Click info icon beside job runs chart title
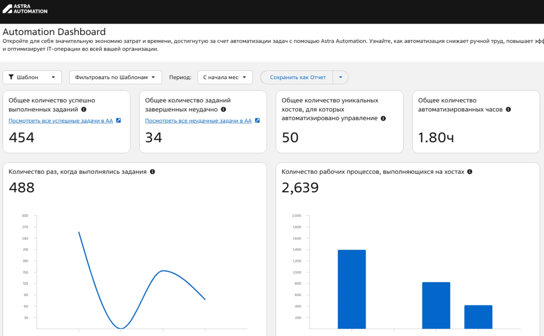This screenshot has height=336, width=544. coord(152,172)
